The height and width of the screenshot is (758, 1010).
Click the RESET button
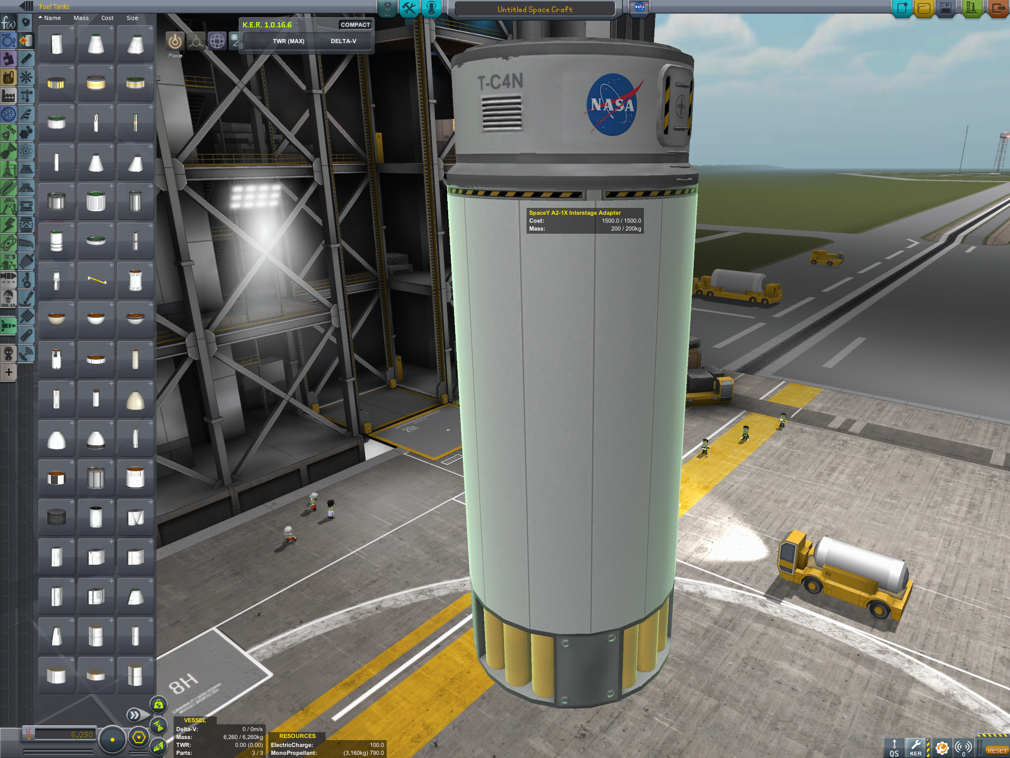click(x=997, y=750)
